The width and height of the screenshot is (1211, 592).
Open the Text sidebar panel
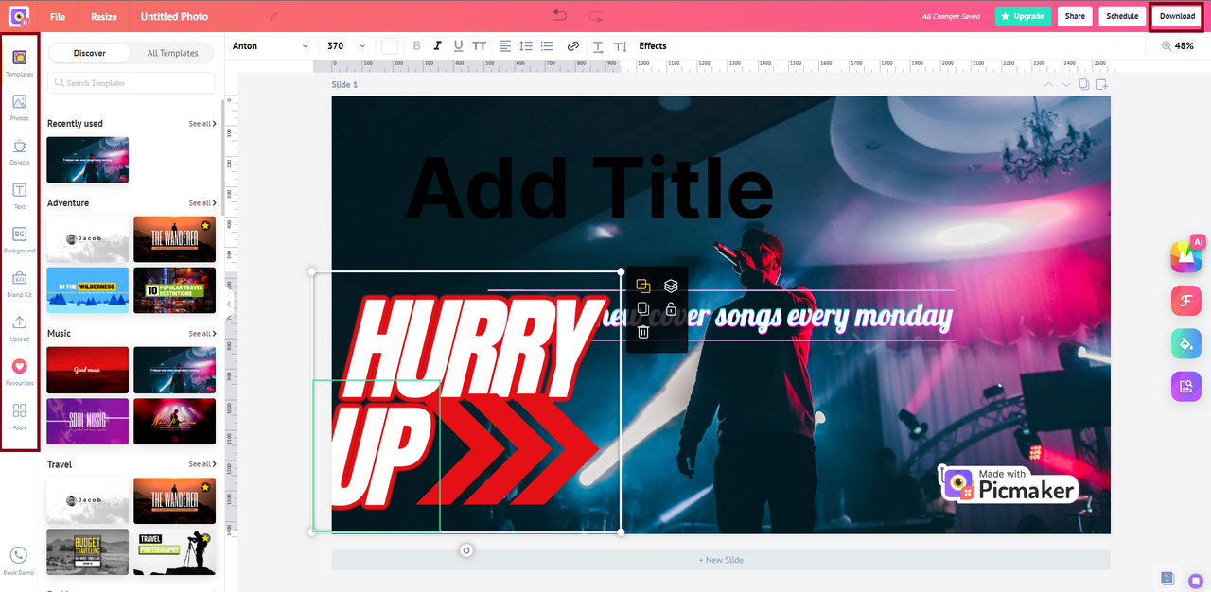(x=19, y=196)
